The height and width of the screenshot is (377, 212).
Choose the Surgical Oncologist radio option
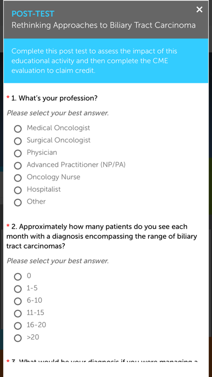click(x=18, y=141)
